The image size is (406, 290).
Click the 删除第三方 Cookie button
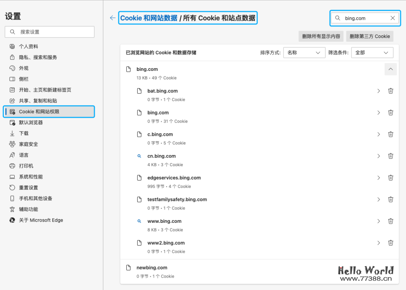pyautogui.click(x=370, y=36)
